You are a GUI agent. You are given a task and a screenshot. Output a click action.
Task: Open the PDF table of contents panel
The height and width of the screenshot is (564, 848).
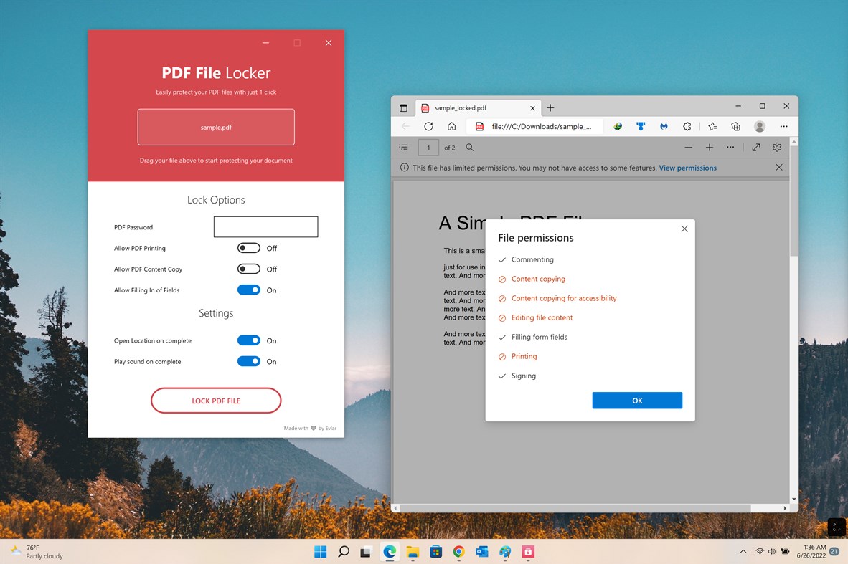coord(404,147)
